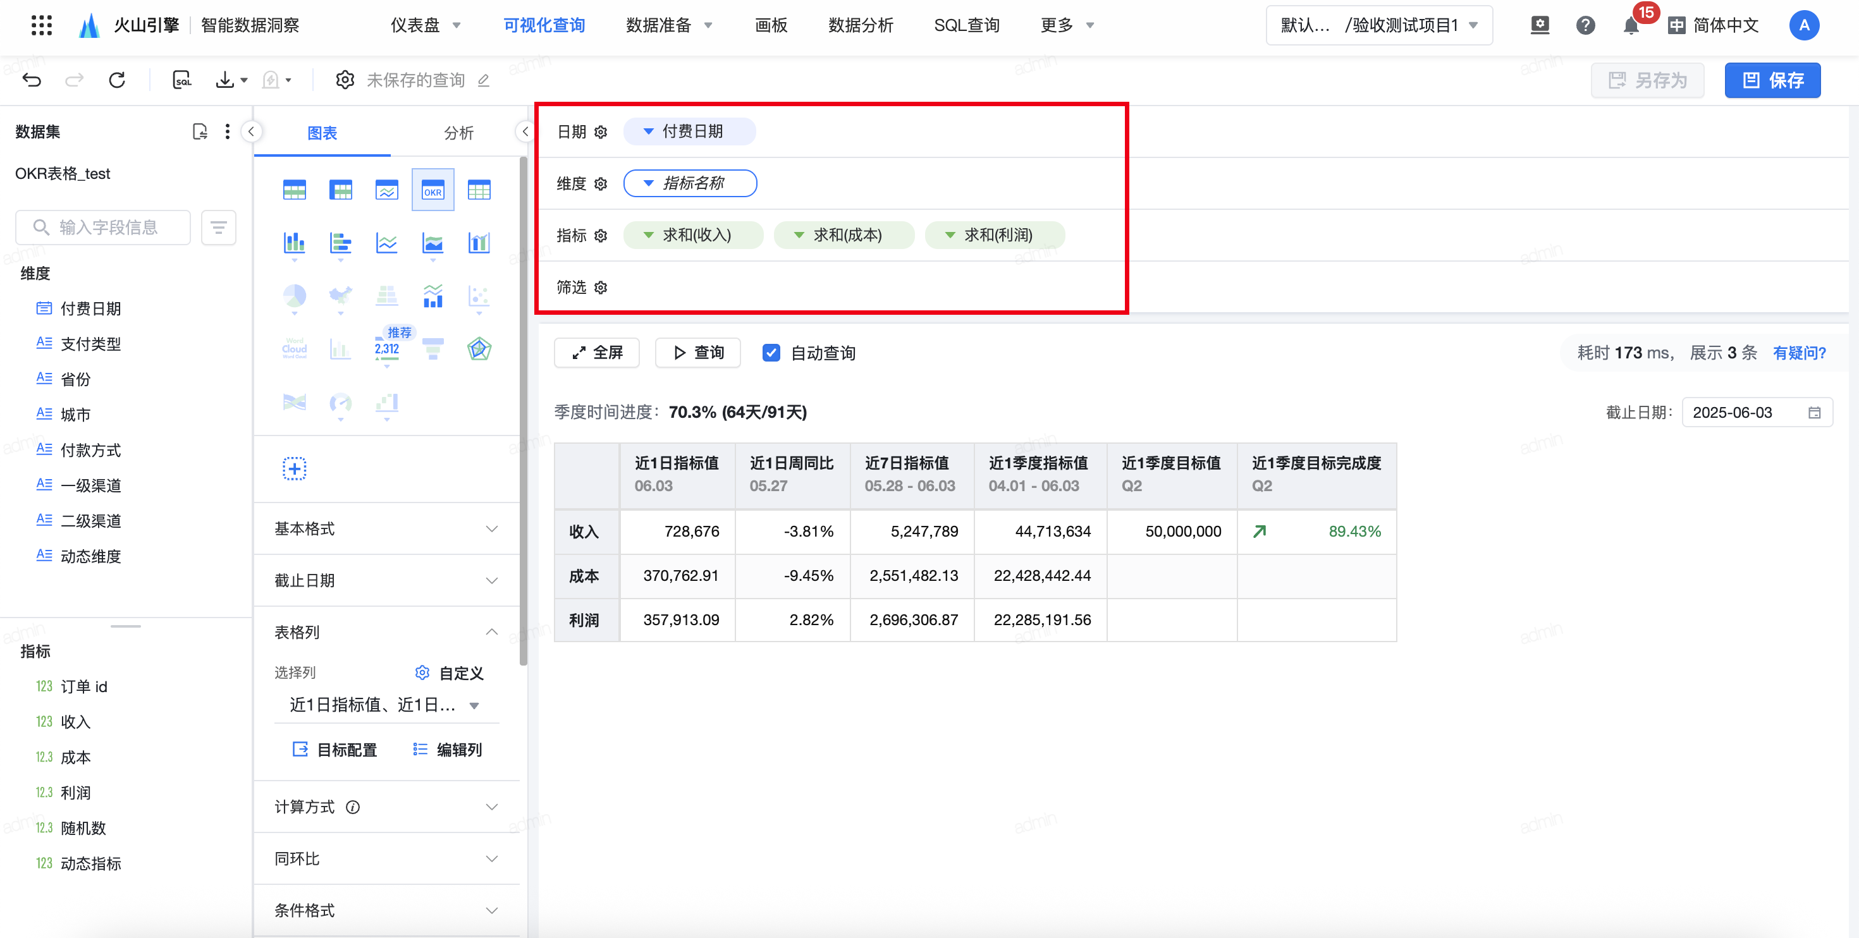Select the Word Cloud chart icon
Viewport: 1859px width, 938px height.
pos(295,350)
